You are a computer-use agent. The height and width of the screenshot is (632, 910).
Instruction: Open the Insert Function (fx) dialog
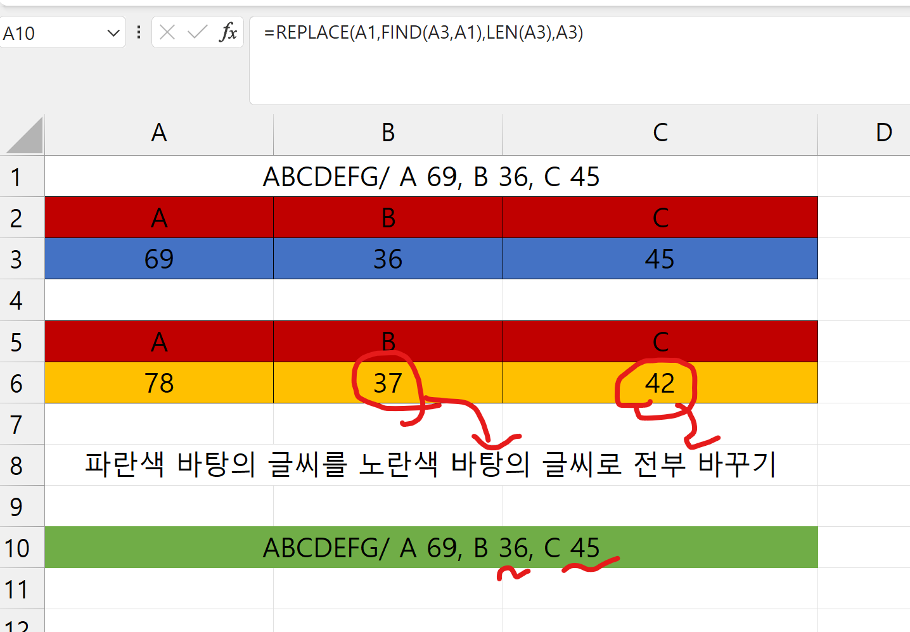[228, 32]
